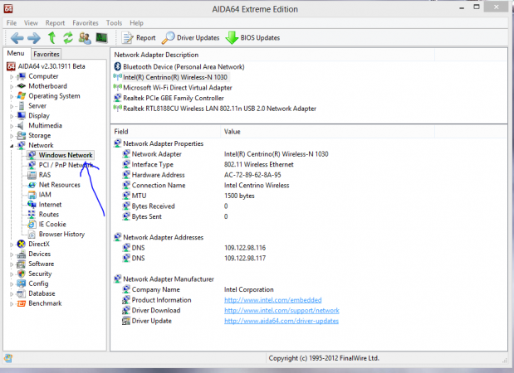The height and width of the screenshot is (373, 514).
Task: Generate a Report from the toolbar
Action: (x=139, y=38)
